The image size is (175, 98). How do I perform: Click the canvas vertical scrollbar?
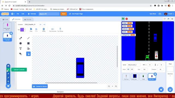coord(117,56)
